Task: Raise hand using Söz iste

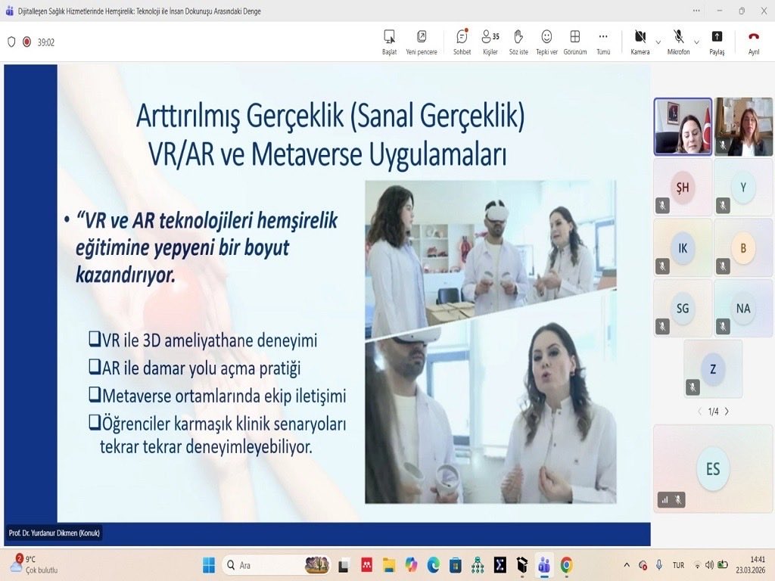Action: tap(518, 42)
